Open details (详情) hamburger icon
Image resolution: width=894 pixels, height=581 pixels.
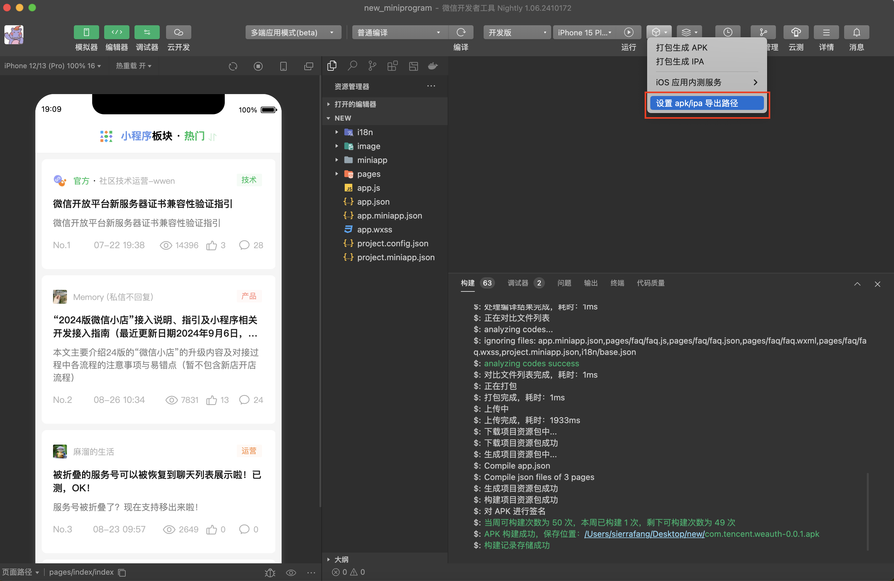(826, 32)
